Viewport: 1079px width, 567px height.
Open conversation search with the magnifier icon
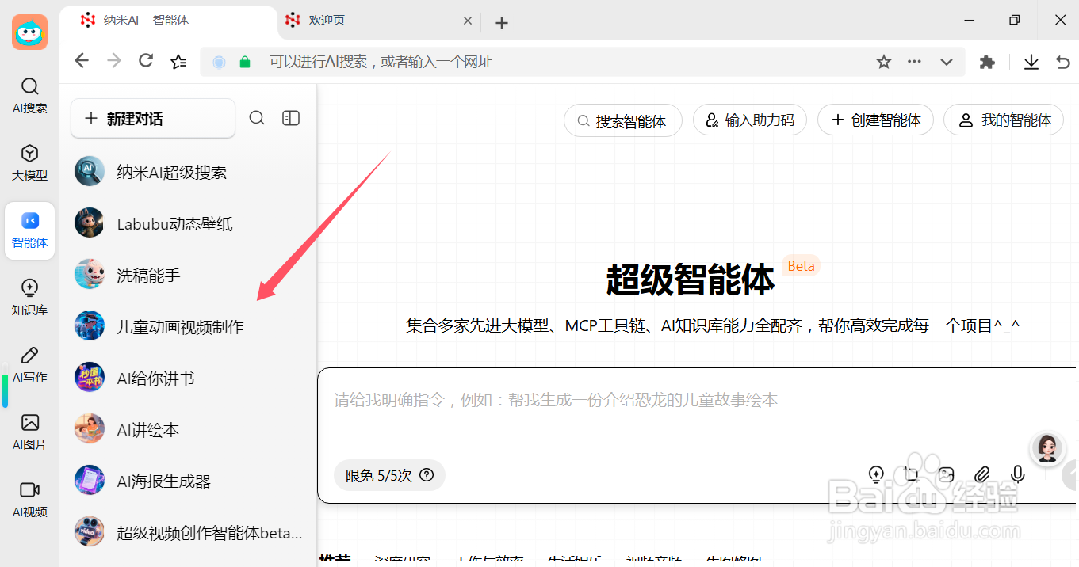(x=257, y=117)
